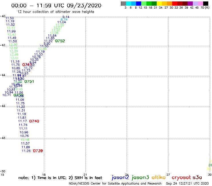
Task: Click the NOAA/NESDIS Center credit line
Action: 115,183
